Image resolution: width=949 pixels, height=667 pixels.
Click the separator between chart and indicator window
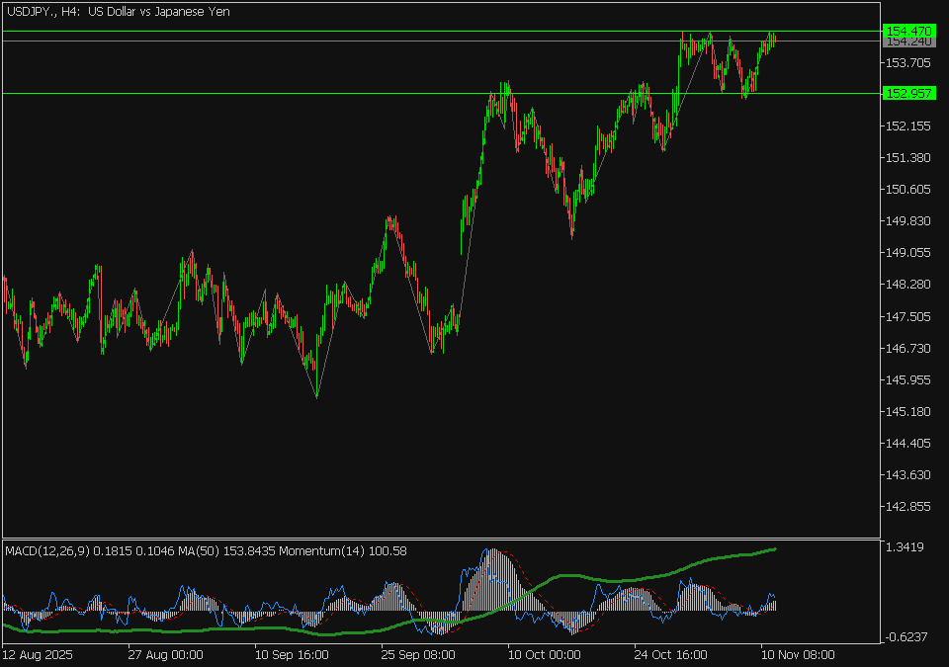pyautogui.click(x=440, y=539)
